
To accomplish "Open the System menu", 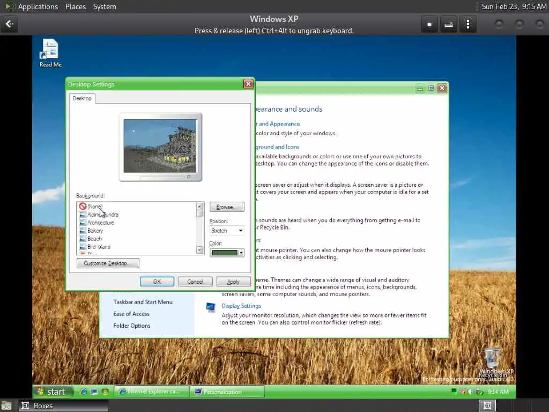I will (105, 6).
